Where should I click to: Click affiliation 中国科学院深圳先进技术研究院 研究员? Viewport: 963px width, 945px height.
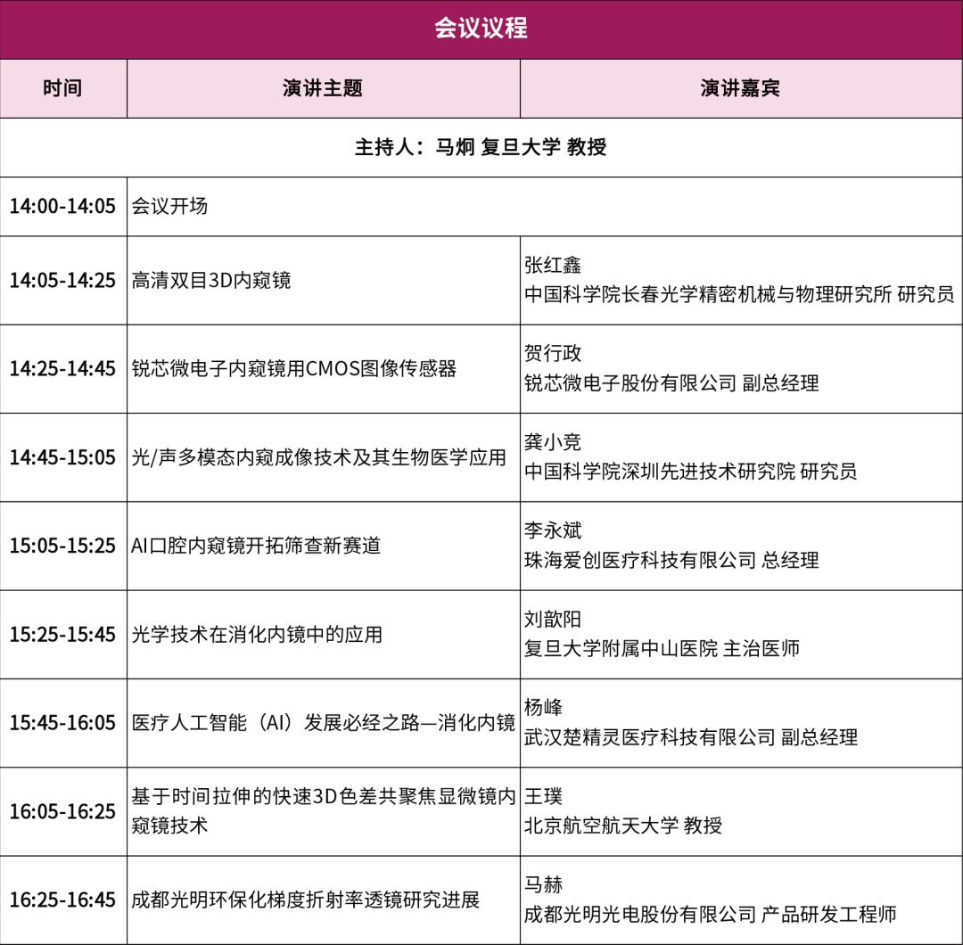tap(691, 472)
